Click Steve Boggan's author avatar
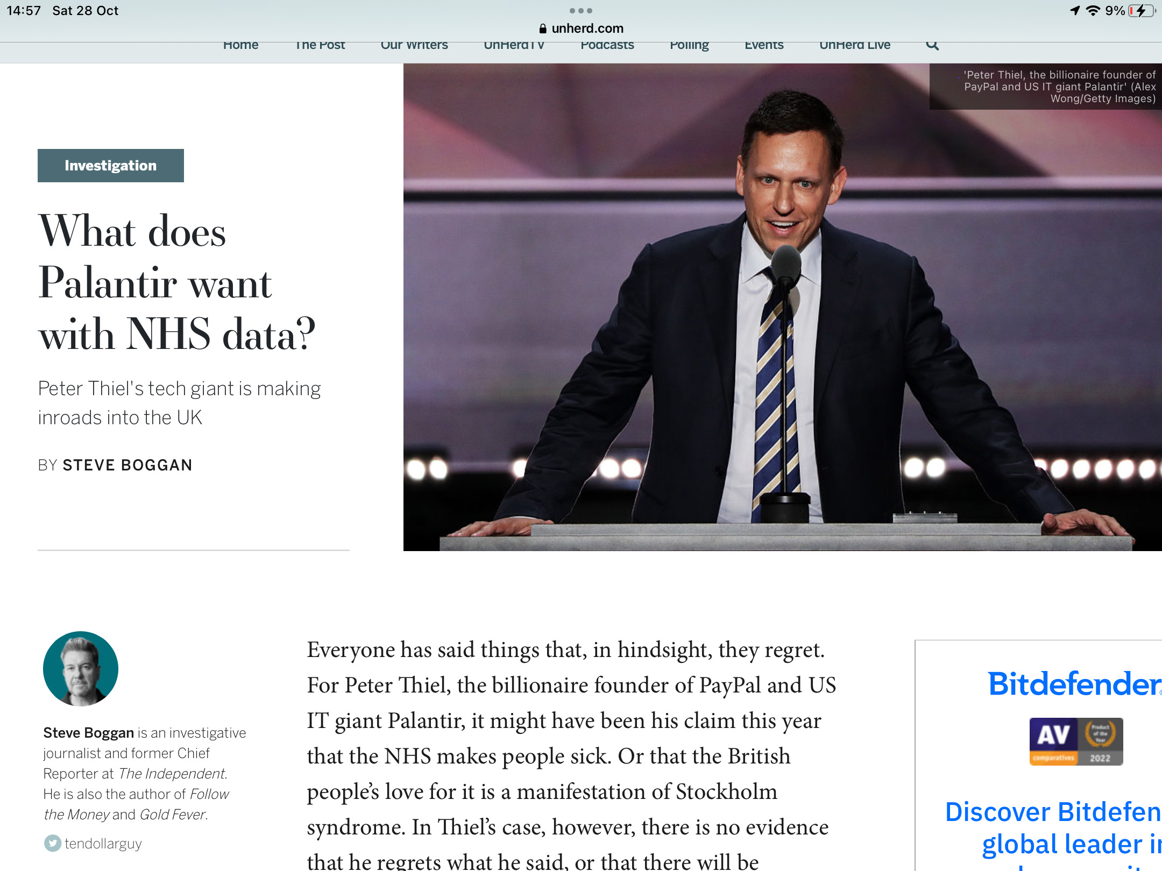This screenshot has height=871, width=1162. pos(81,669)
